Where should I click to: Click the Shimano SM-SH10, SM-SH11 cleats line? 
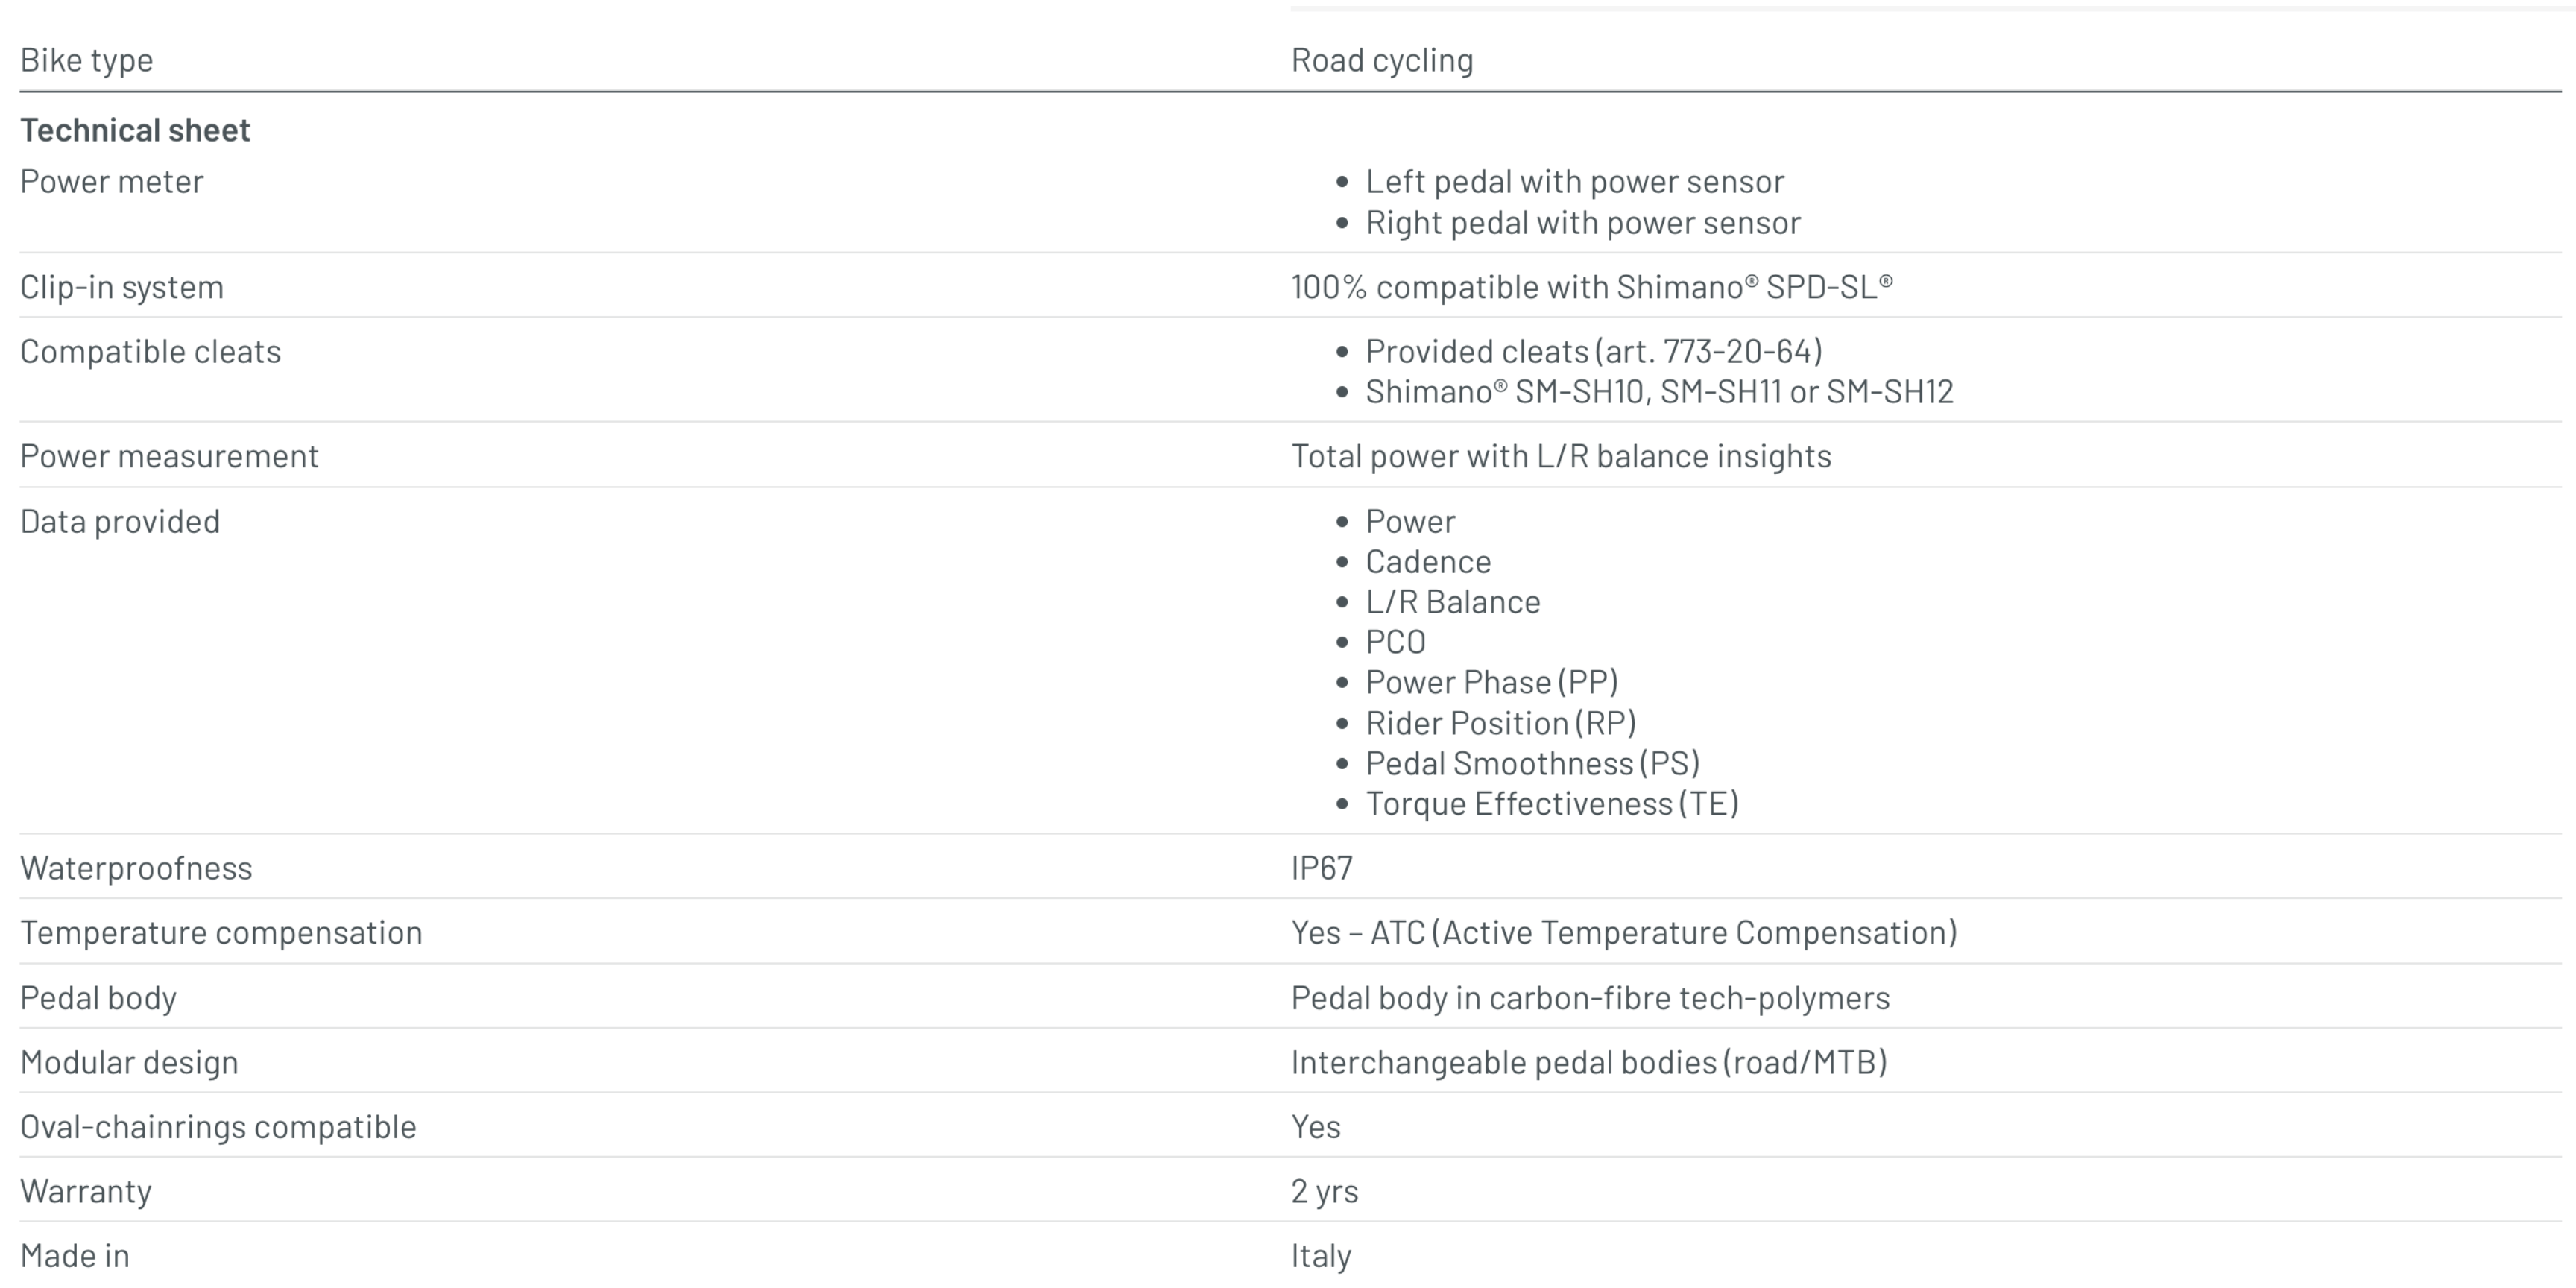[x=1658, y=392]
